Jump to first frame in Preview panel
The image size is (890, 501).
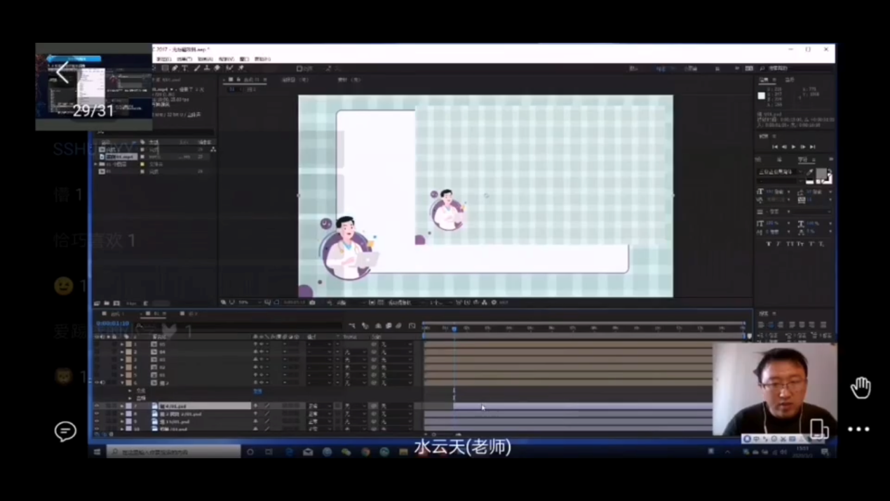point(774,147)
